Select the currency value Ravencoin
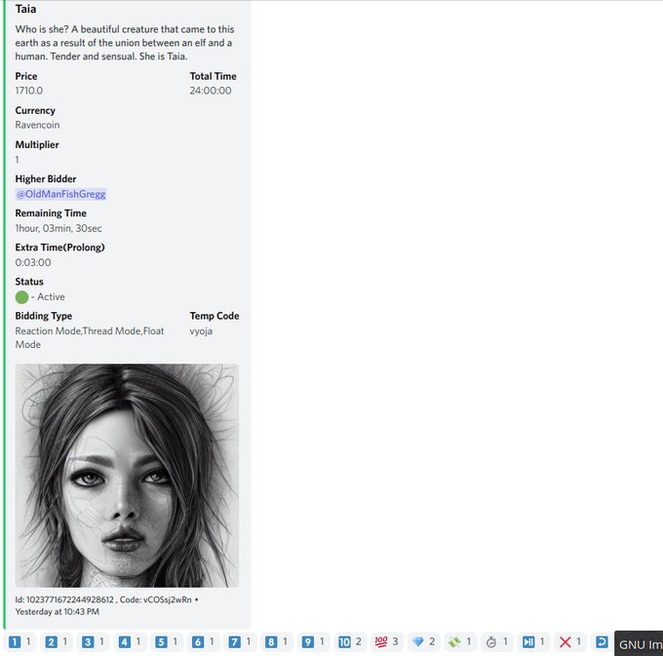The width and height of the screenshot is (663, 656). click(x=37, y=125)
